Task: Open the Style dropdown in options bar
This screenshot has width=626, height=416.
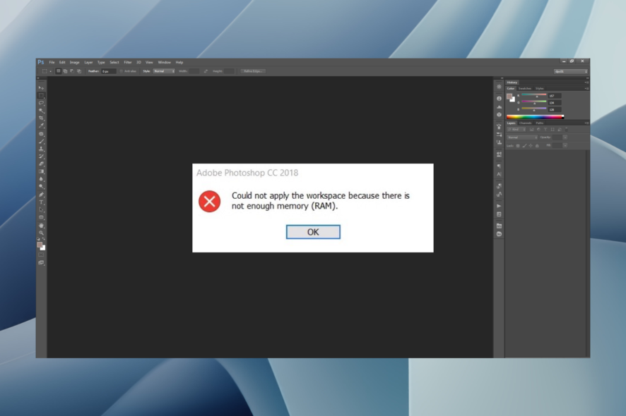Action: click(x=164, y=71)
